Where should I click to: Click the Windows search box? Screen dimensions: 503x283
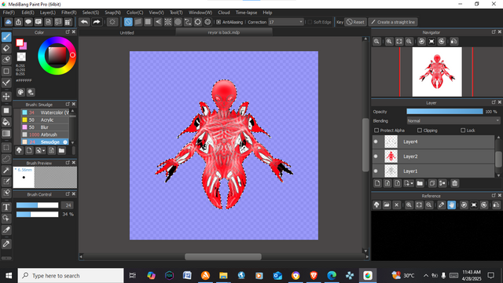(x=71, y=276)
